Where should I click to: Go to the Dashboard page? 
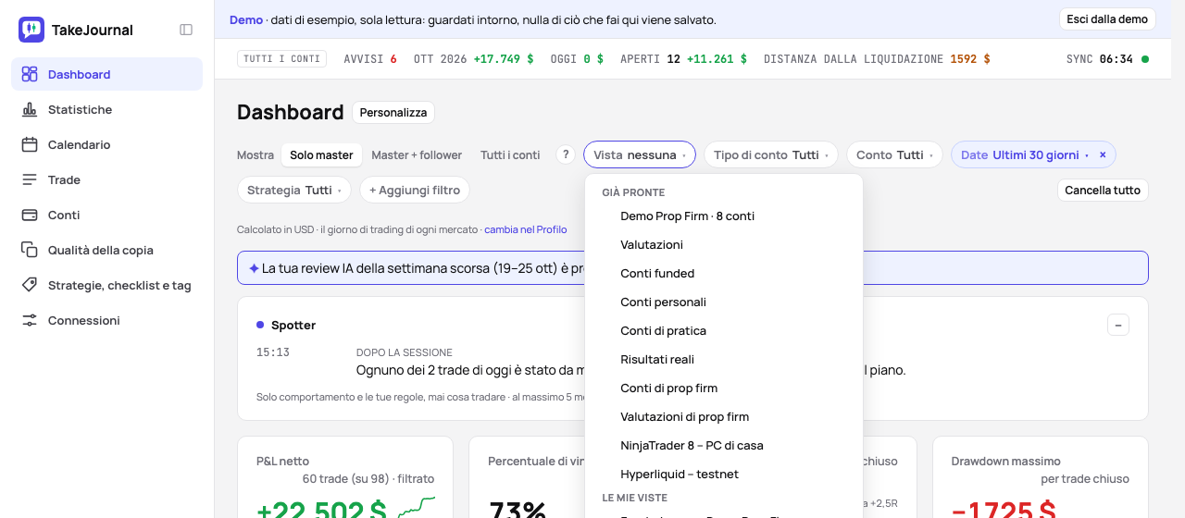click(106, 74)
